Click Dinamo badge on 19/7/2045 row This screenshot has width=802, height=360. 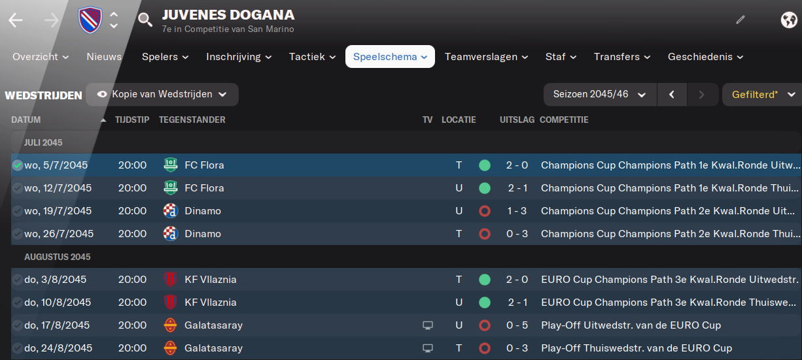[x=170, y=211]
